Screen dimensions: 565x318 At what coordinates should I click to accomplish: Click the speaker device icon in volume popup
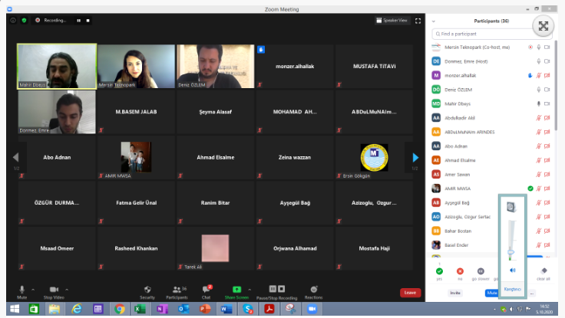point(512,207)
